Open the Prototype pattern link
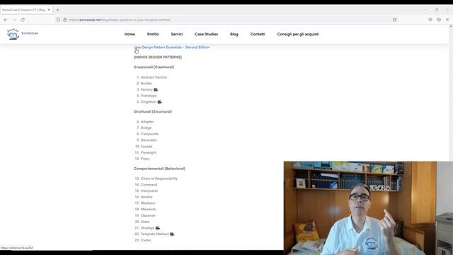 click(149, 96)
